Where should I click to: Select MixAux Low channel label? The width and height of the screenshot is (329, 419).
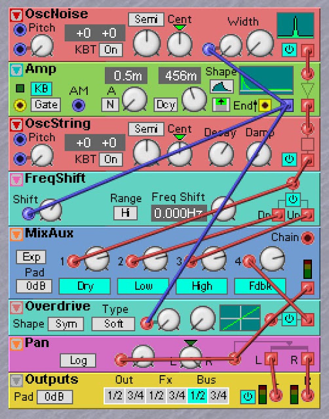143,286
